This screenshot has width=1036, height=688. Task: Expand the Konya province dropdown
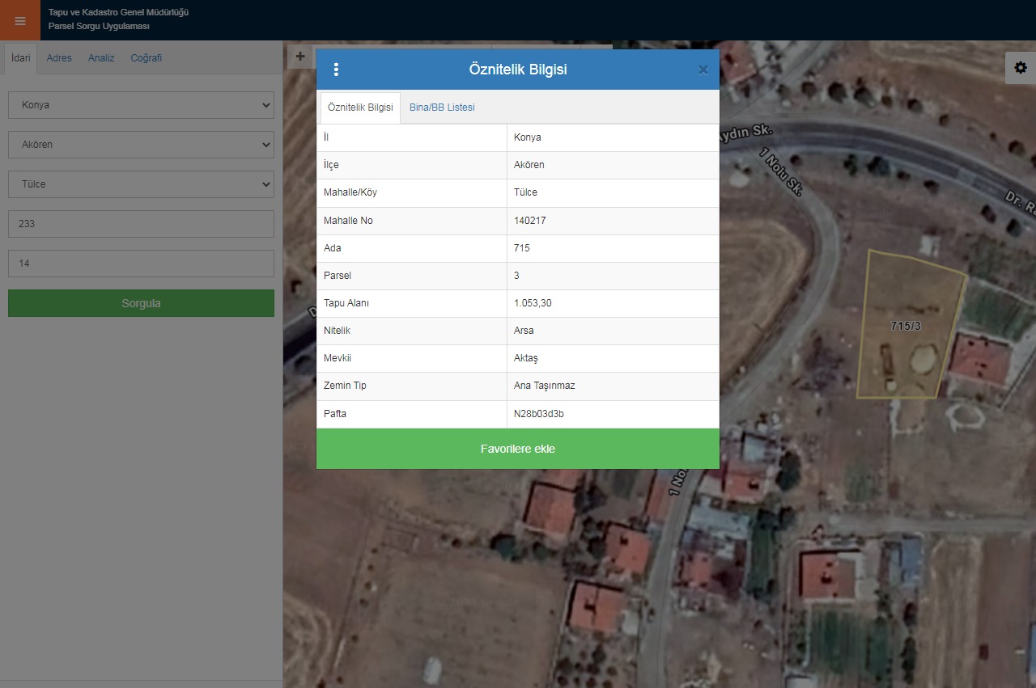pyautogui.click(x=141, y=105)
